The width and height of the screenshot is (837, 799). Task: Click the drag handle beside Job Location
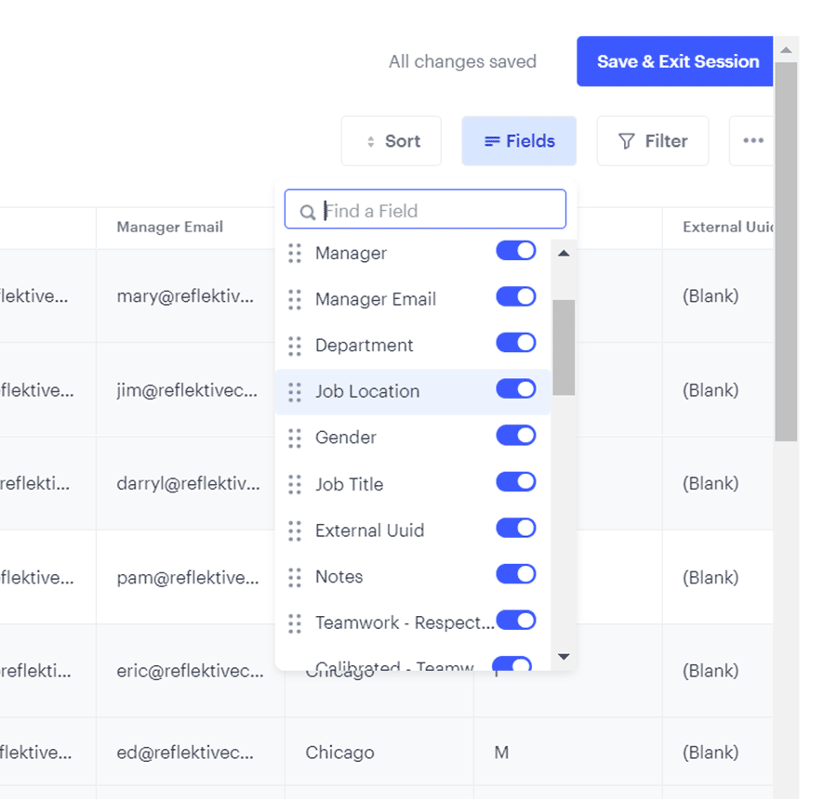(x=295, y=392)
